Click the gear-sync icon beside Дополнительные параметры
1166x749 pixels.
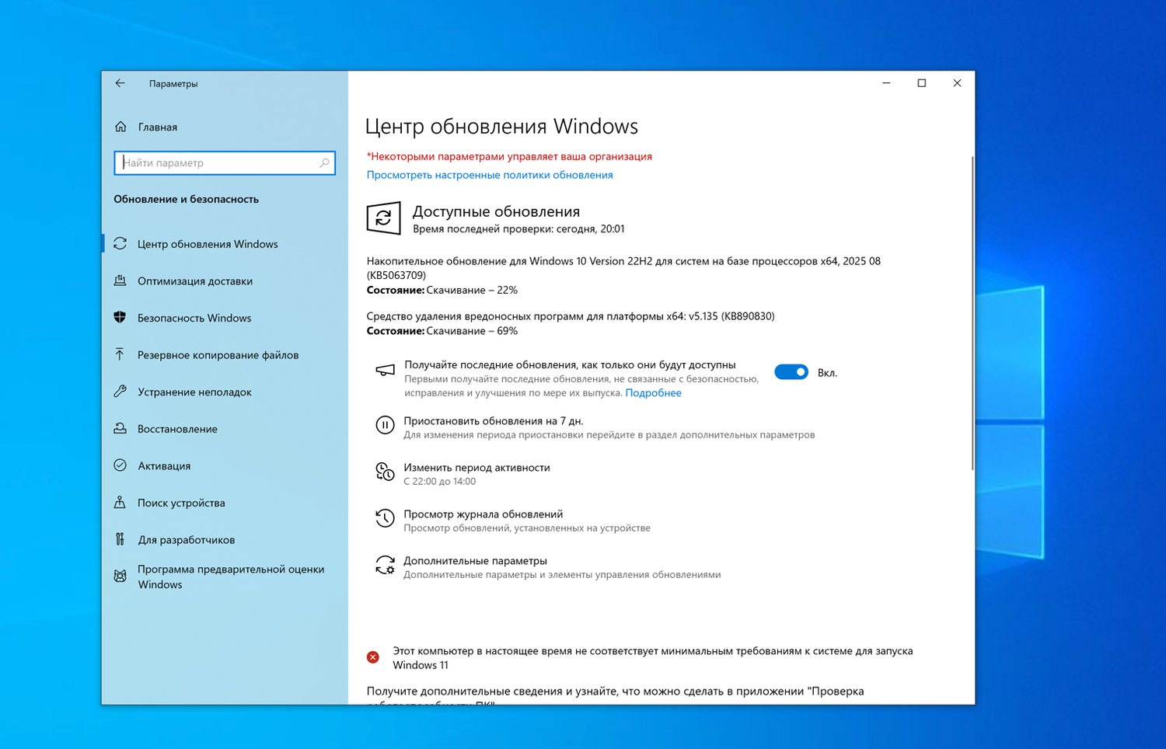pos(385,565)
